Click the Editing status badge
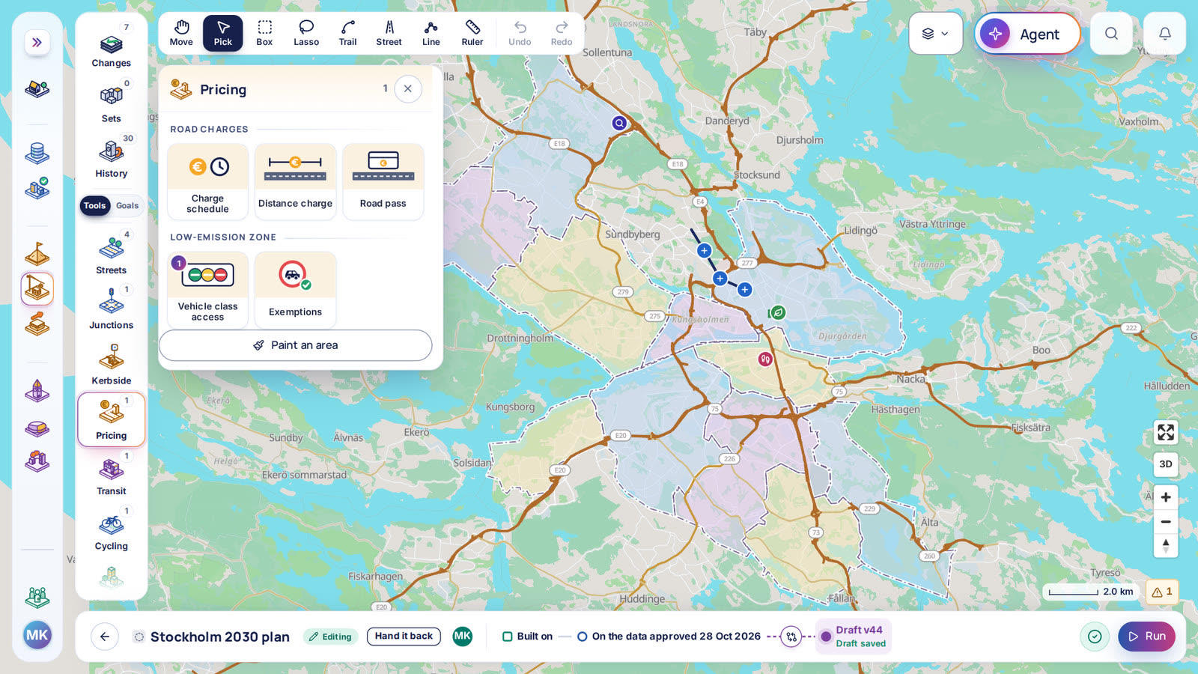Image resolution: width=1198 pixels, height=674 pixels. (330, 637)
